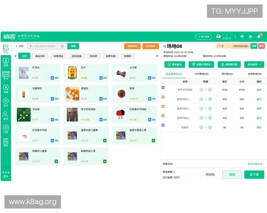Image resolution: width=267 pixels, height=213 pixels.
Task: Open the 收银 cashier sidebar icon
Action: (x=6, y=62)
